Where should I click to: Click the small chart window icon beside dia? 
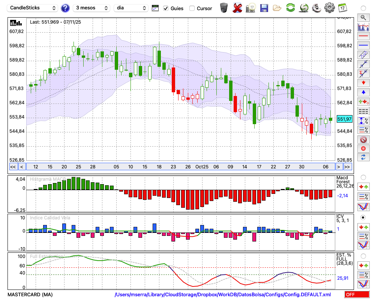pos(155,8)
